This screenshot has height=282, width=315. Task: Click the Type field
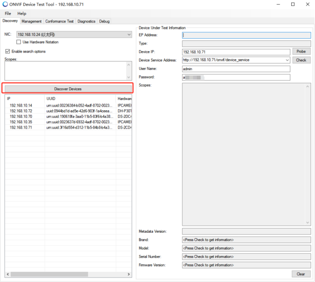coord(246,43)
